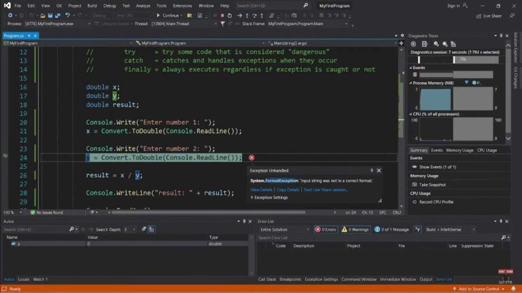Click the red exception error icon on line 24
This screenshot has height=293, width=522.
point(251,157)
